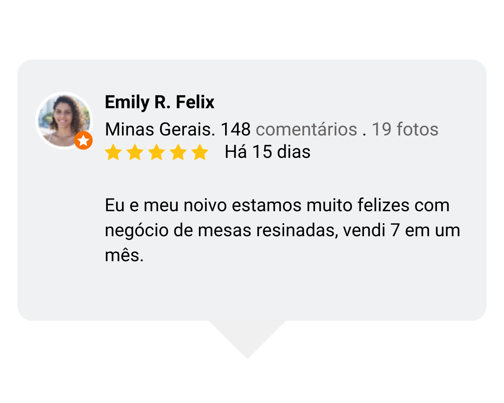The width and height of the screenshot is (504, 403).
Task: Open the 19 fotos link
Action: (405, 129)
